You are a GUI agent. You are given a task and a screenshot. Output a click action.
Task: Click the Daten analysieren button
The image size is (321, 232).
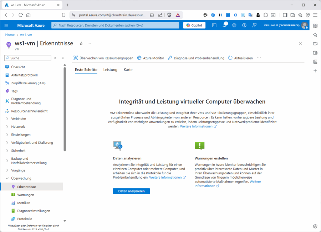pos(131,191)
